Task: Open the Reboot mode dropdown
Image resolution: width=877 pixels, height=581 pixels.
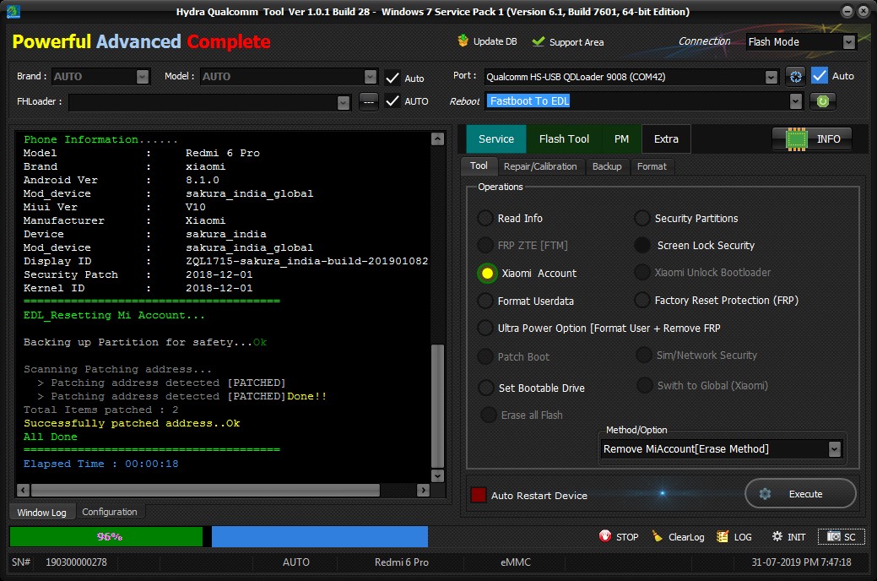Action: [796, 101]
